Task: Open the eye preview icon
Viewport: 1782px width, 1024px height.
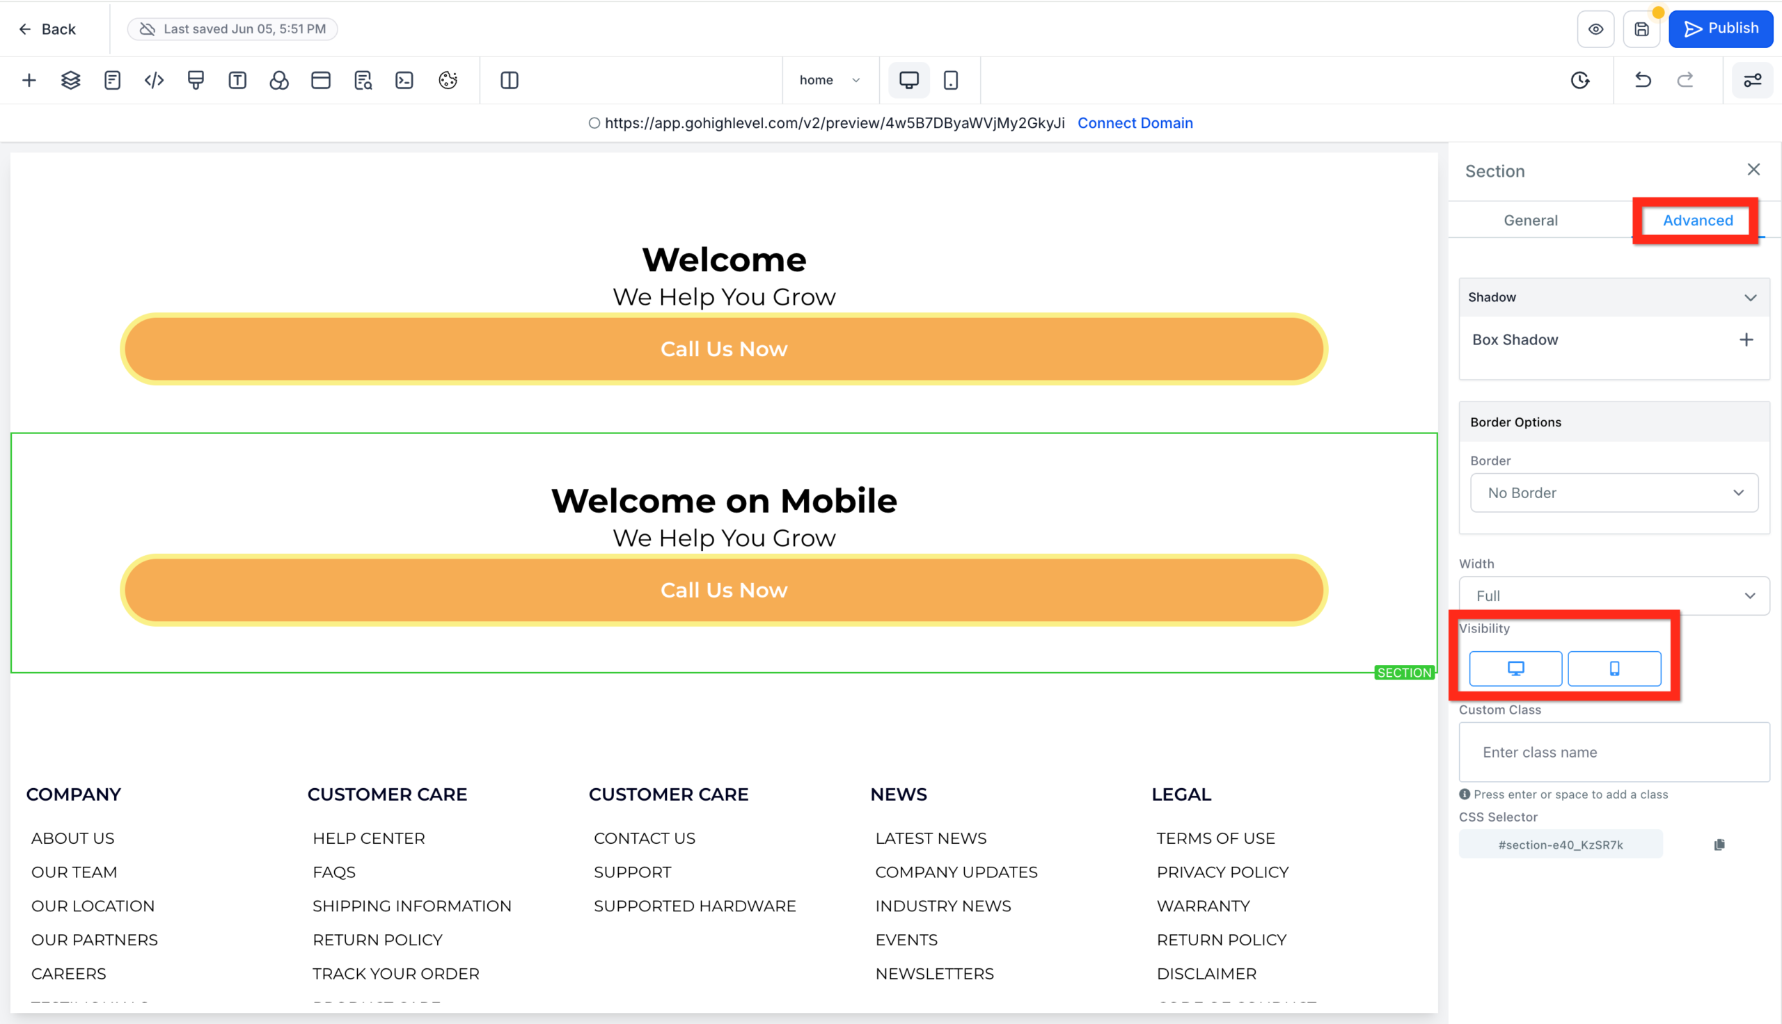Action: tap(1595, 29)
